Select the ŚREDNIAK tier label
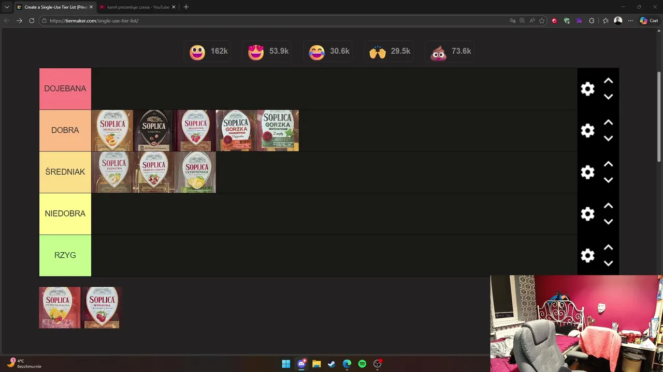This screenshot has height=372, width=663. coord(65,172)
